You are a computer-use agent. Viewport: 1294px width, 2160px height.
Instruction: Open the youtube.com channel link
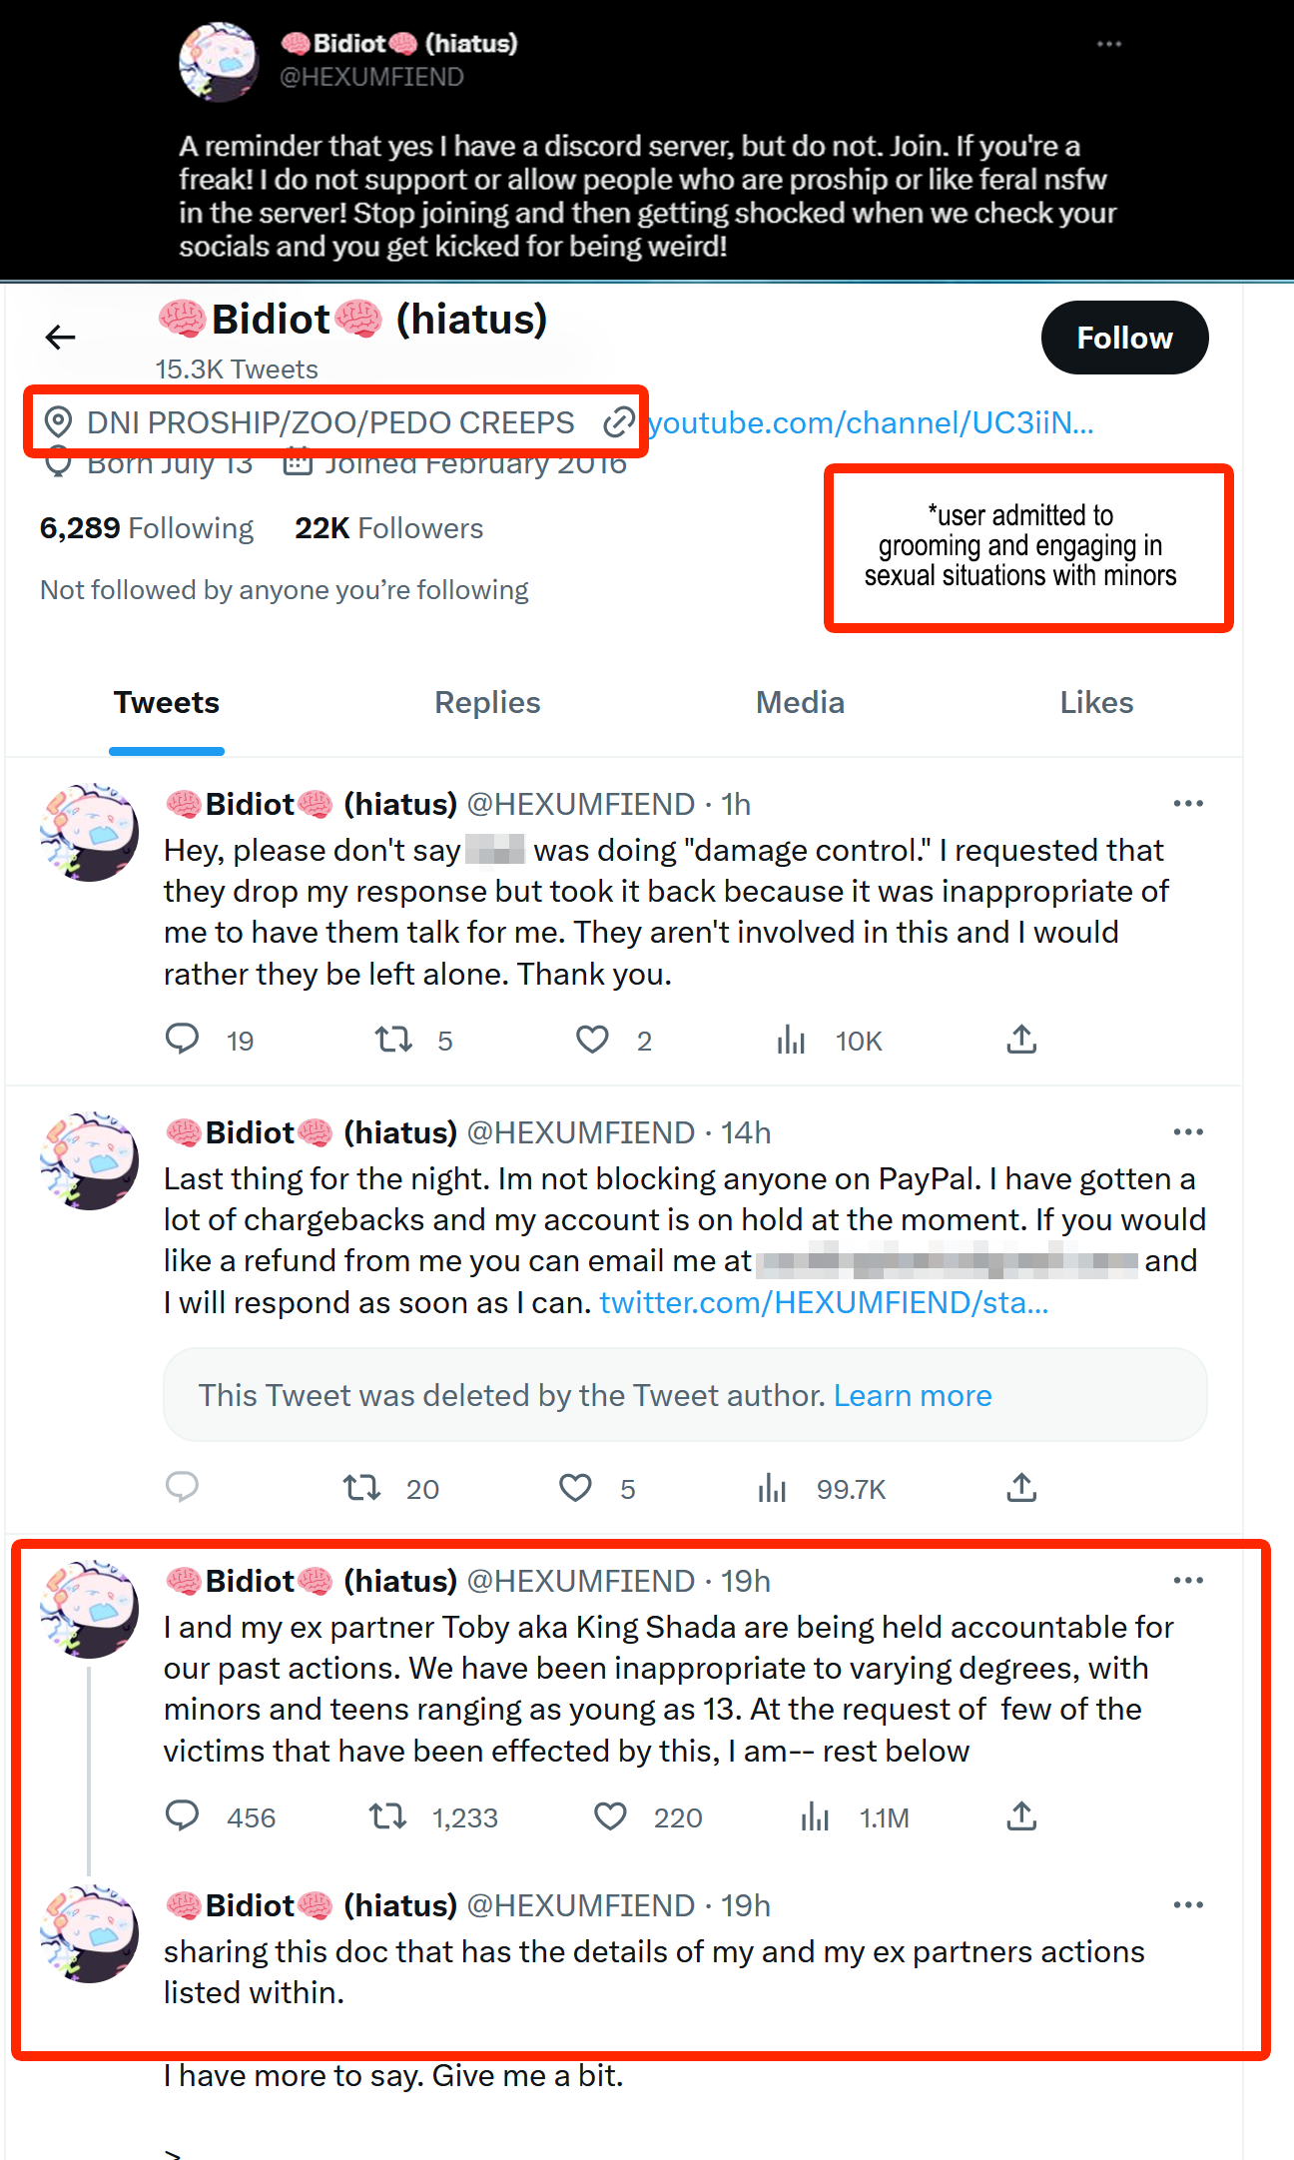871,423
